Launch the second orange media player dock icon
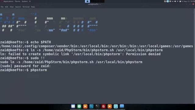195x110 pixels. coord(110,106)
